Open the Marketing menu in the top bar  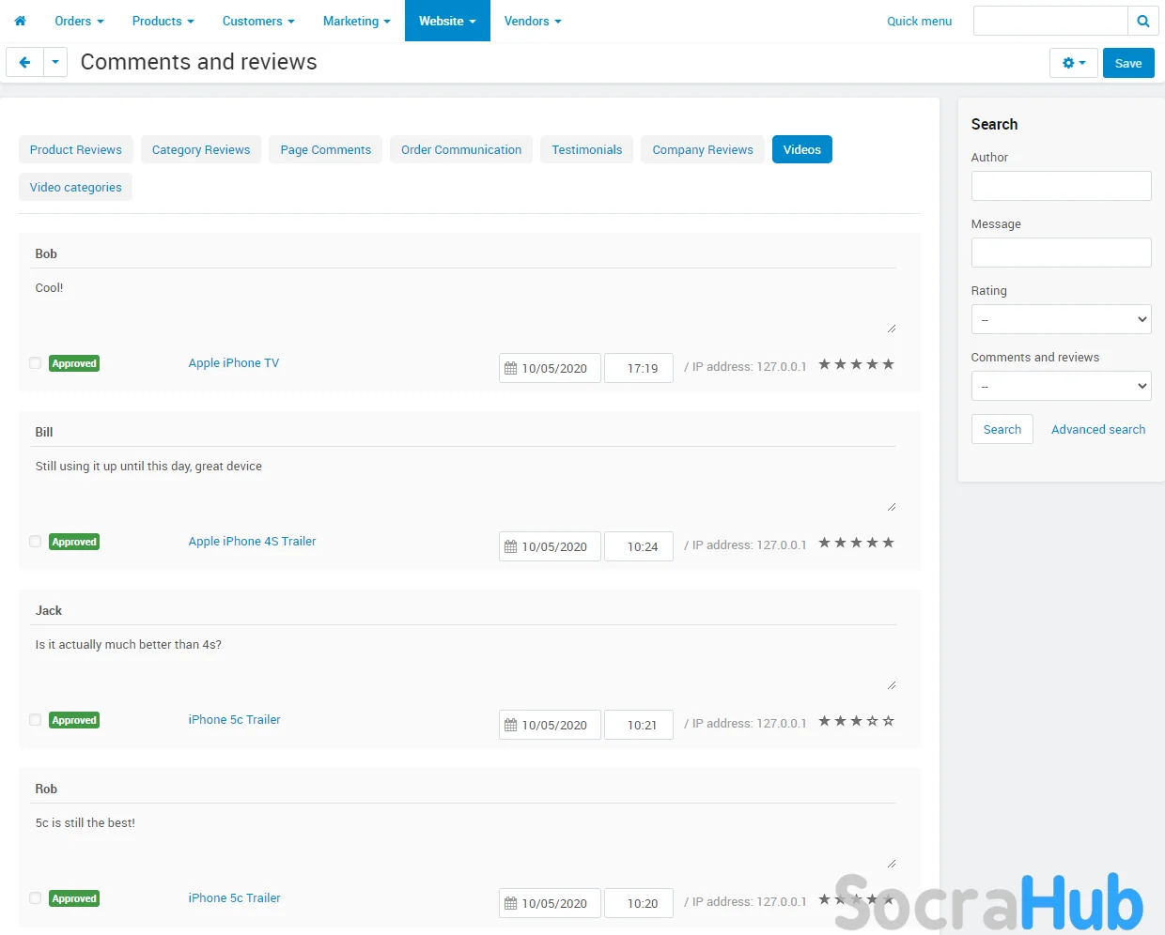[356, 21]
